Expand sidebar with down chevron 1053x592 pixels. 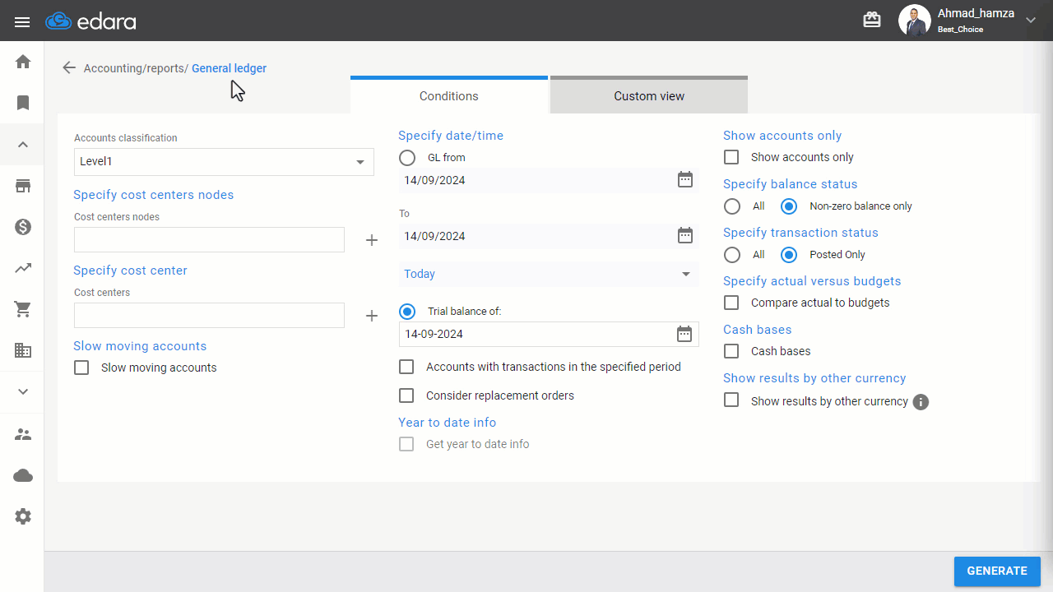(x=23, y=391)
